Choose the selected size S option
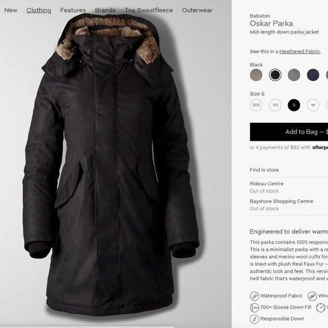328x328 pixels. 294,105
